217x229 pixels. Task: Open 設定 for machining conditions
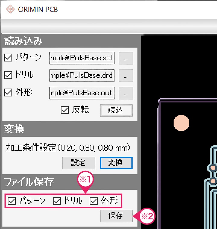[x=78, y=163]
